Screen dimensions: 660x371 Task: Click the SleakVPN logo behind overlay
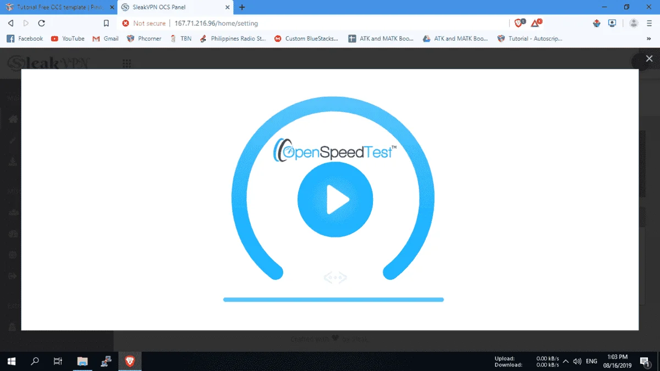click(48, 63)
